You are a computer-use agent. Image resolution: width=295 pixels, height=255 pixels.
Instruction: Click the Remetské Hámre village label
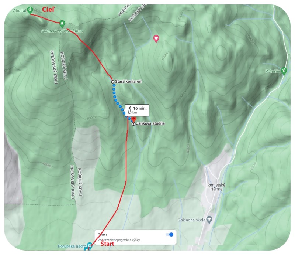tap(216, 187)
